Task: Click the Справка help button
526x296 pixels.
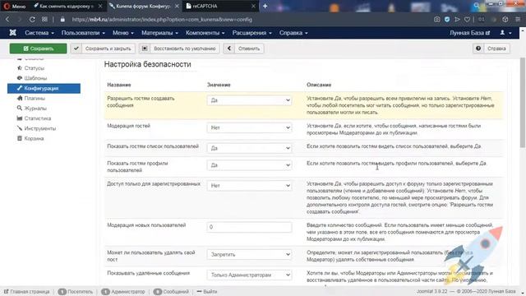Action: click(x=491, y=49)
